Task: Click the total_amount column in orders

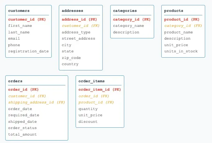Action: pyautogui.click(x=22, y=134)
